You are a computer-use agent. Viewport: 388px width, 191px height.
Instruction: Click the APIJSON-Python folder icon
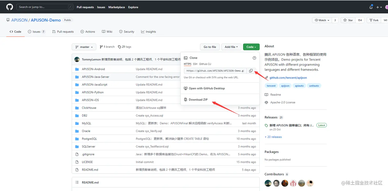tap(77, 92)
